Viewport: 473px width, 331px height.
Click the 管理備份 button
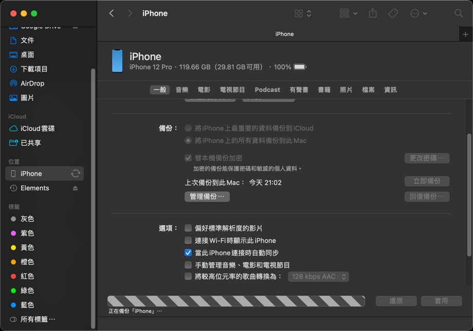tap(207, 197)
